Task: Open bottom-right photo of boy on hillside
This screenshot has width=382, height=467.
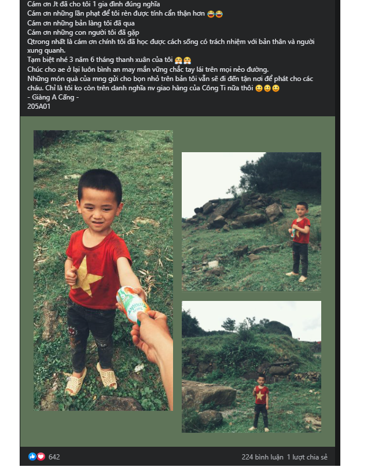Action: 252,367
